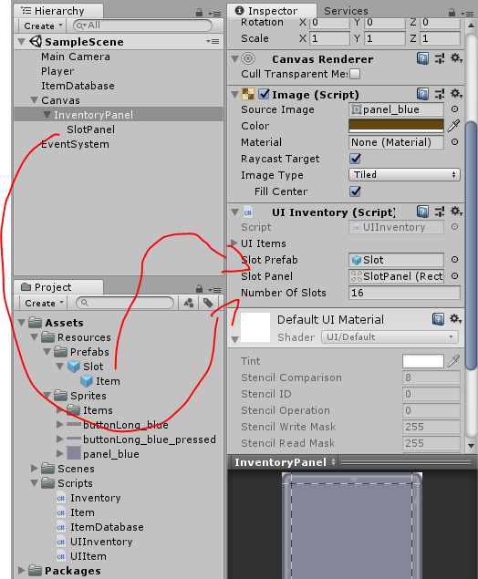Open UI Inventory gear settings menu
The image size is (478, 579).
(457, 212)
